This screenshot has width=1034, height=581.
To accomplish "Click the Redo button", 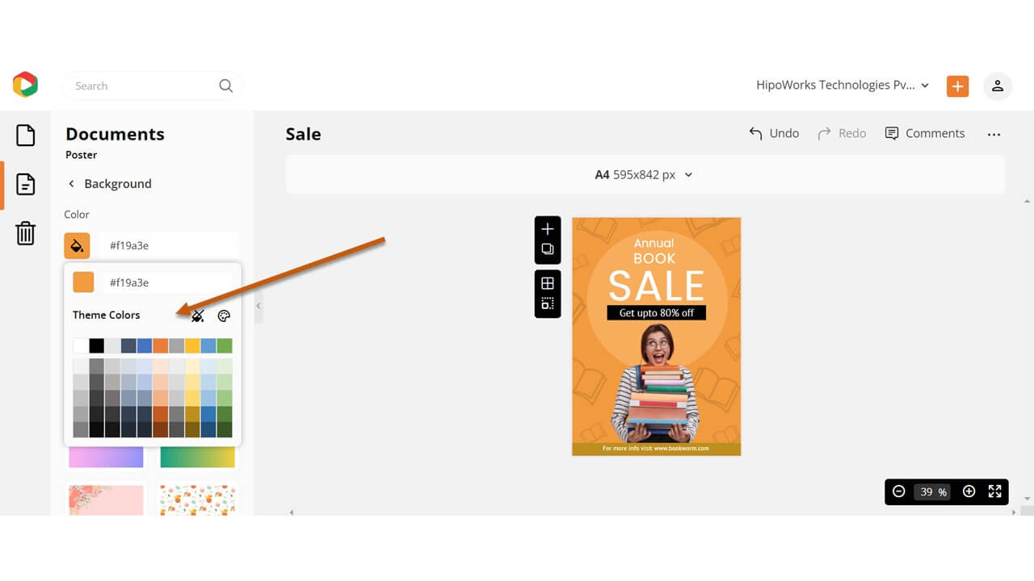I will pyautogui.click(x=842, y=133).
